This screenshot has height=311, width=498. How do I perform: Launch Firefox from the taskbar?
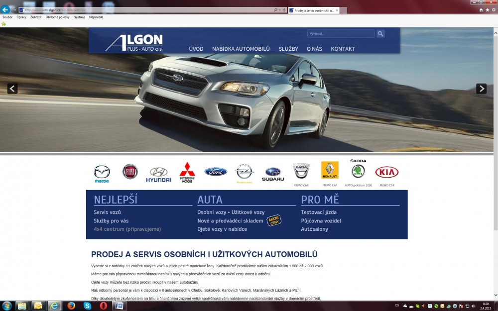[x=71, y=306]
